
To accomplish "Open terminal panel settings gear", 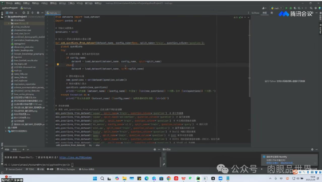I will click(x=155, y=149).
